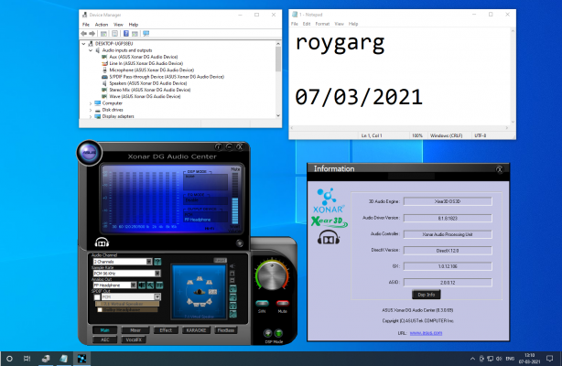Click the Dolby Headphone icon below the spectrum display

tap(102, 242)
